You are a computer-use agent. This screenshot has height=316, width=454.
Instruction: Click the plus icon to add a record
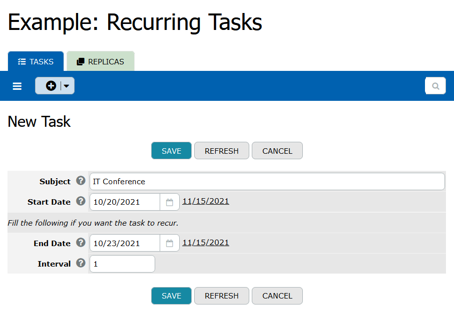51,86
